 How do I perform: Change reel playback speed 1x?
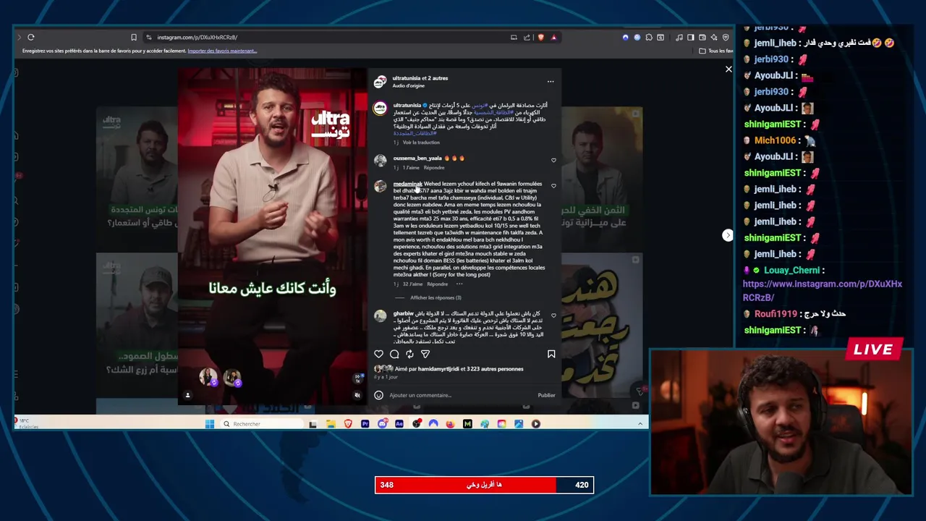(357, 378)
